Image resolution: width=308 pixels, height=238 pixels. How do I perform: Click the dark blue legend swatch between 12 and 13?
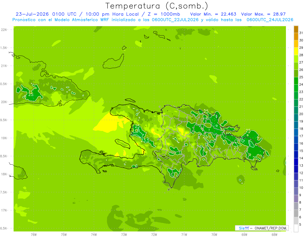pyautogui.click(x=296, y=169)
